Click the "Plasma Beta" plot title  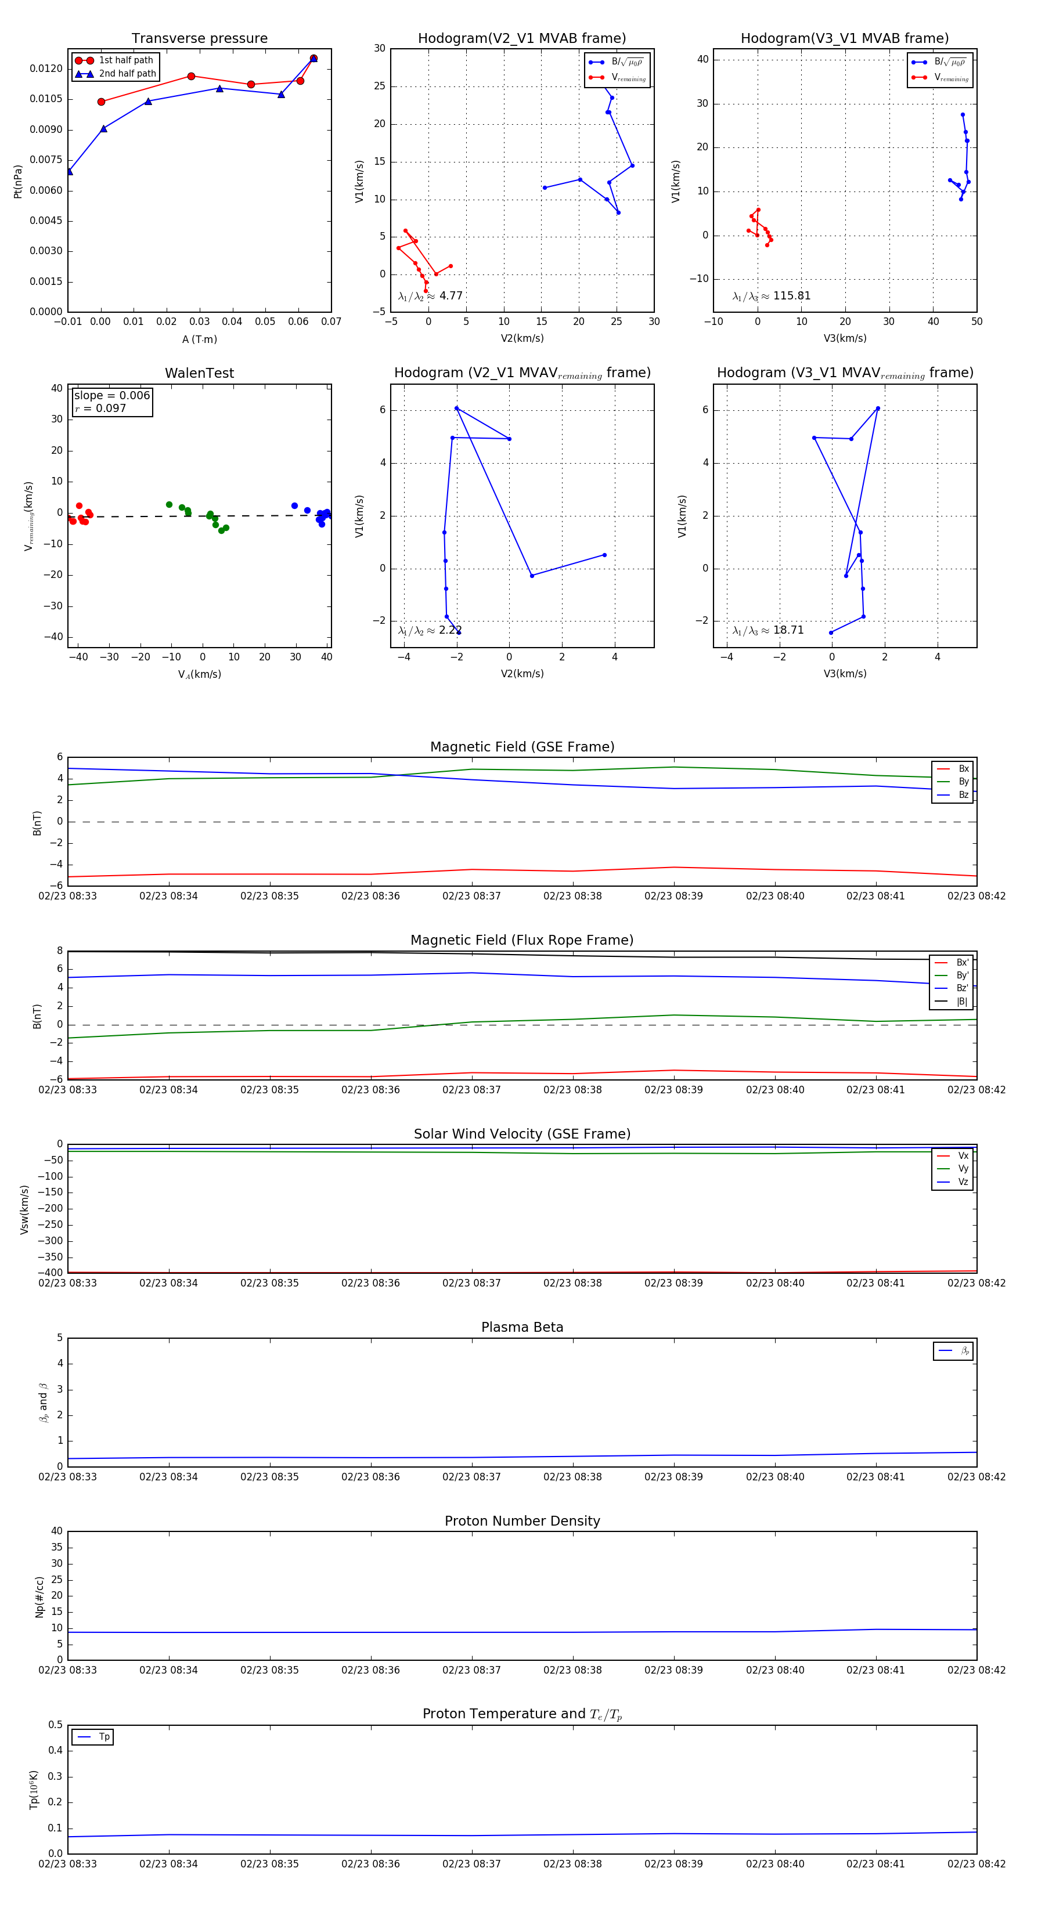coord(522,1328)
